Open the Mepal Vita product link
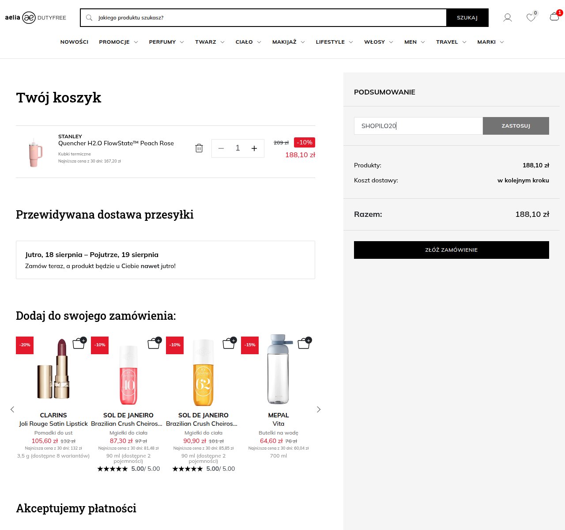 (279, 424)
